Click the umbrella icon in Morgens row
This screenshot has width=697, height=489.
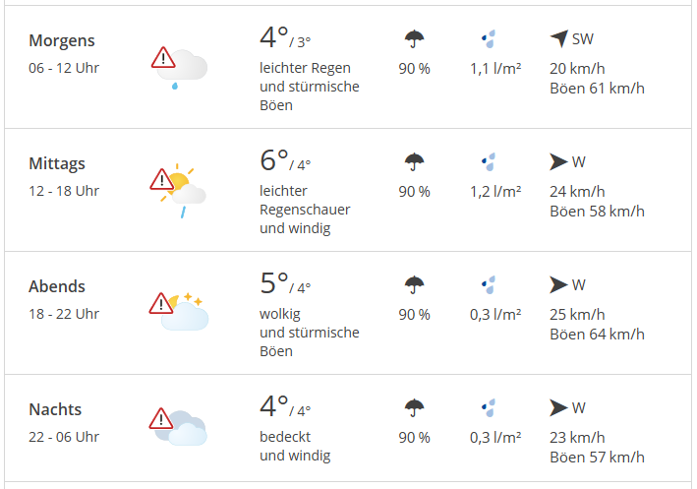tap(414, 39)
